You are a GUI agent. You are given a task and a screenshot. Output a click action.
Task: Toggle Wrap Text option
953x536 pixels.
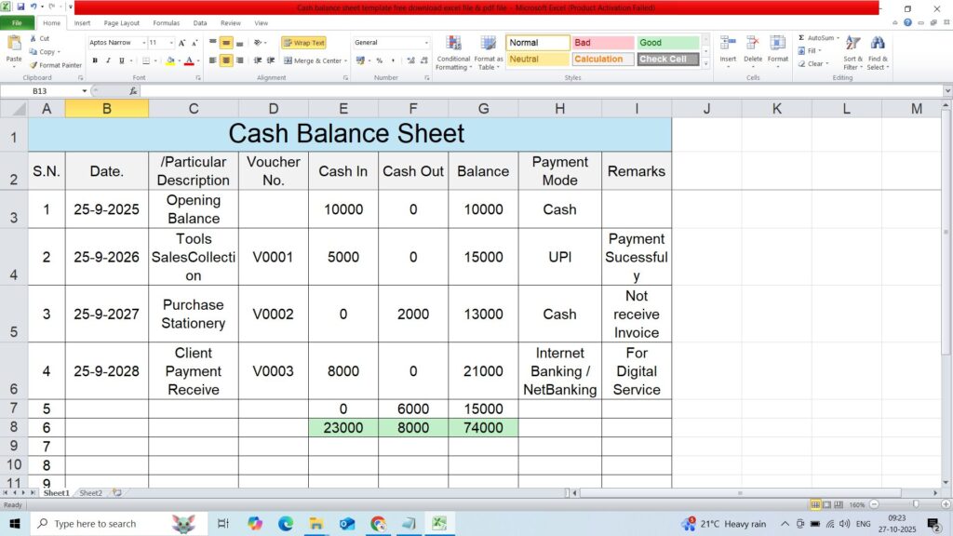pyautogui.click(x=303, y=43)
